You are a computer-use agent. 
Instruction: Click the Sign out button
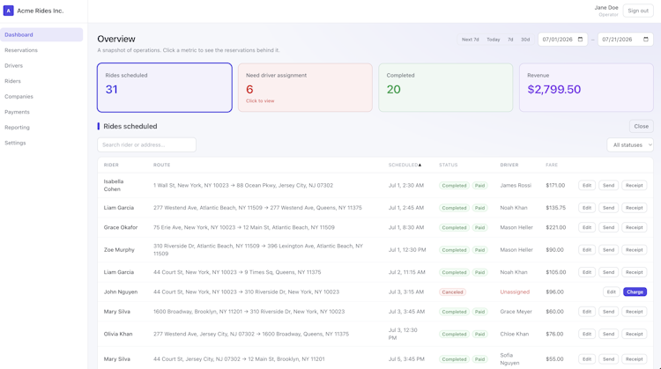pos(638,11)
